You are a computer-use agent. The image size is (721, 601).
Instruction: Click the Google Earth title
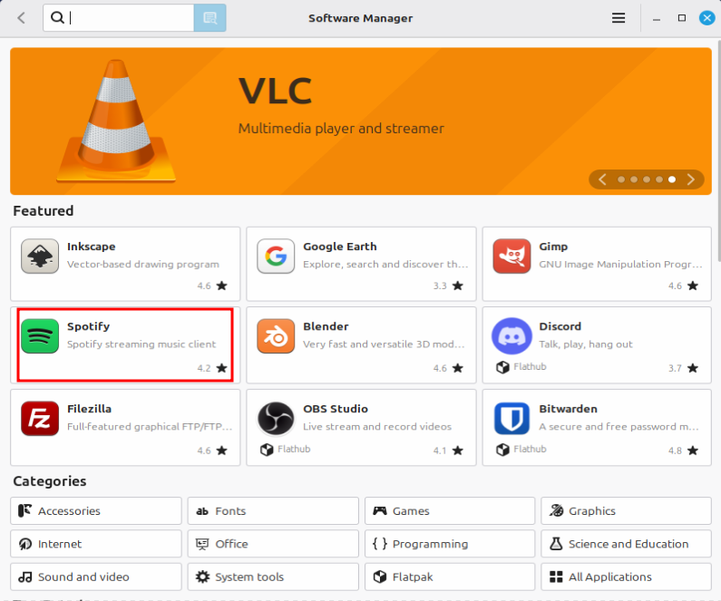click(340, 247)
